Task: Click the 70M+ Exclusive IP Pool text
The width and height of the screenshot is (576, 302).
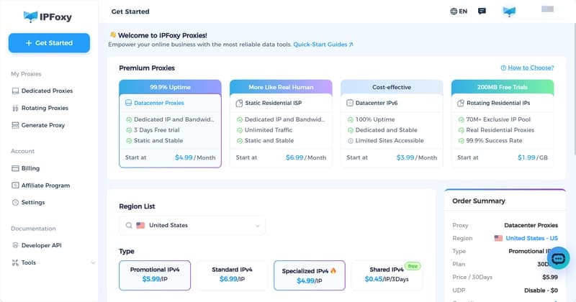Action: click(x=498, y=119)
